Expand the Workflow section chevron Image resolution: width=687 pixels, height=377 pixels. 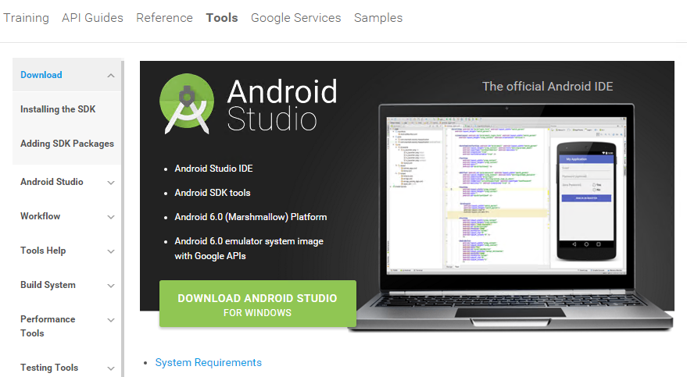click(x=111, y=217)
